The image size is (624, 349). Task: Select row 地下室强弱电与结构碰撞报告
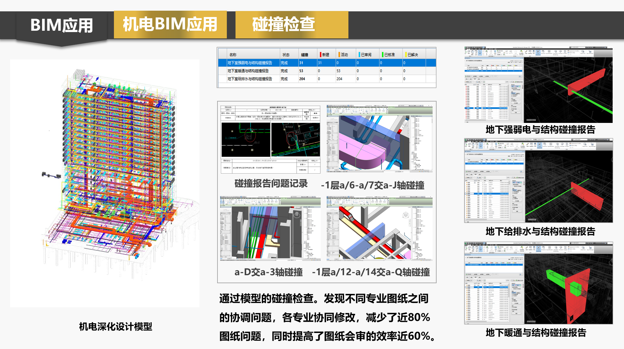pyautogui.click(x=327, y=63)
